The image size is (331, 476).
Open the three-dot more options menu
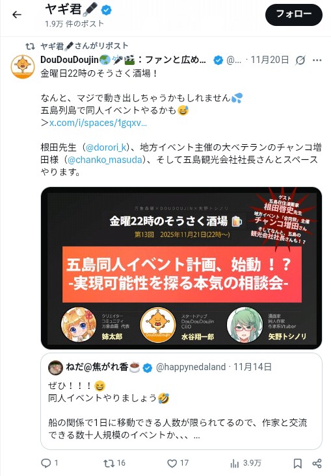coord(317,60)
